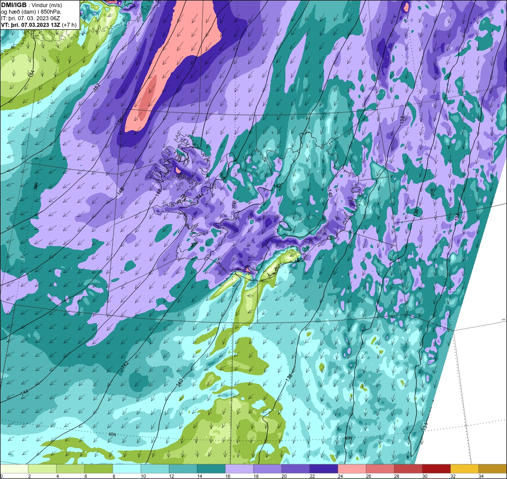Image resolution: width=507 pixels, height=479 pixels.
Task: Click the legend value label 24
Action: click(x=340, y=476)
